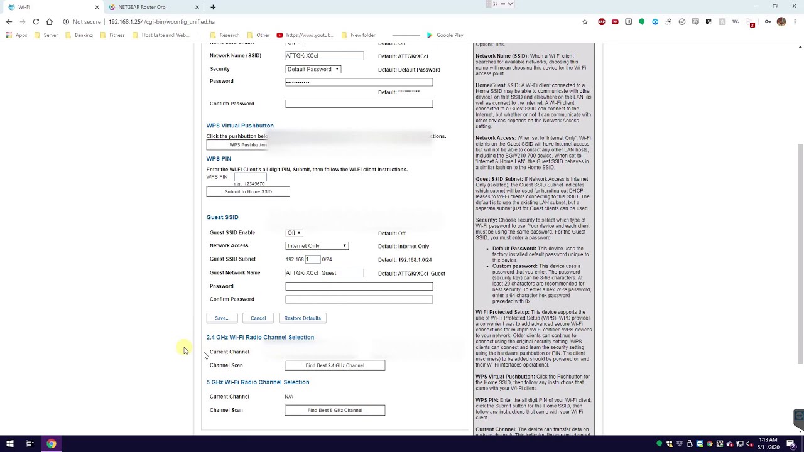Open a new browser tab
Viewport: 804px width, 452px height.
point(213,7)
